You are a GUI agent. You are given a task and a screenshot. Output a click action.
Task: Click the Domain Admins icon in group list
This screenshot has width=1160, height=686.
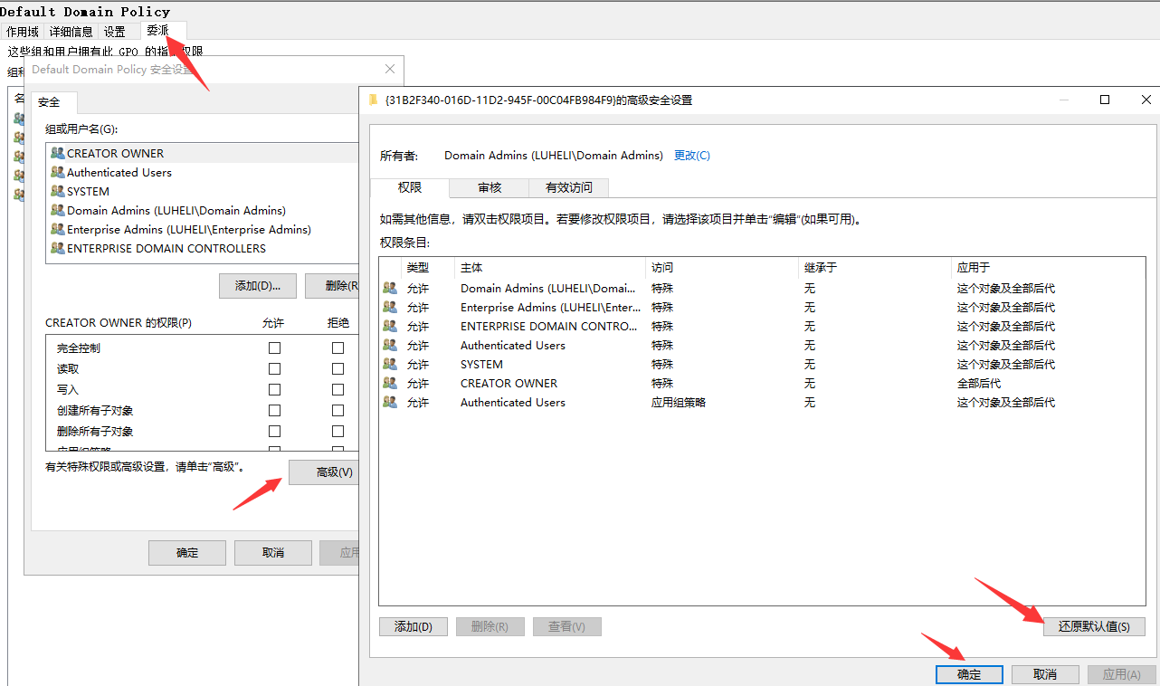click(58, 210)
